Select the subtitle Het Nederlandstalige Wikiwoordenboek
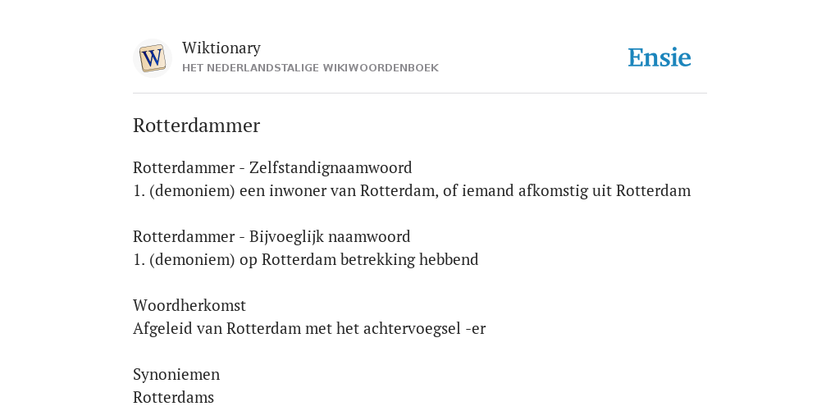Image resolution: width=840 pixels, height=420 pixels. 310,68
